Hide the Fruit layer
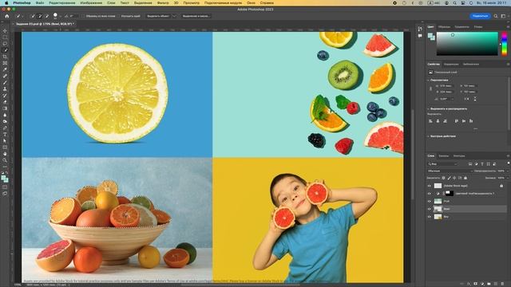 pos(430,201)
